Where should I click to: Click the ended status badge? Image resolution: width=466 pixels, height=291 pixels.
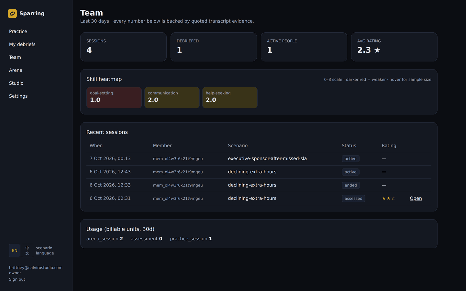point(350,185)
